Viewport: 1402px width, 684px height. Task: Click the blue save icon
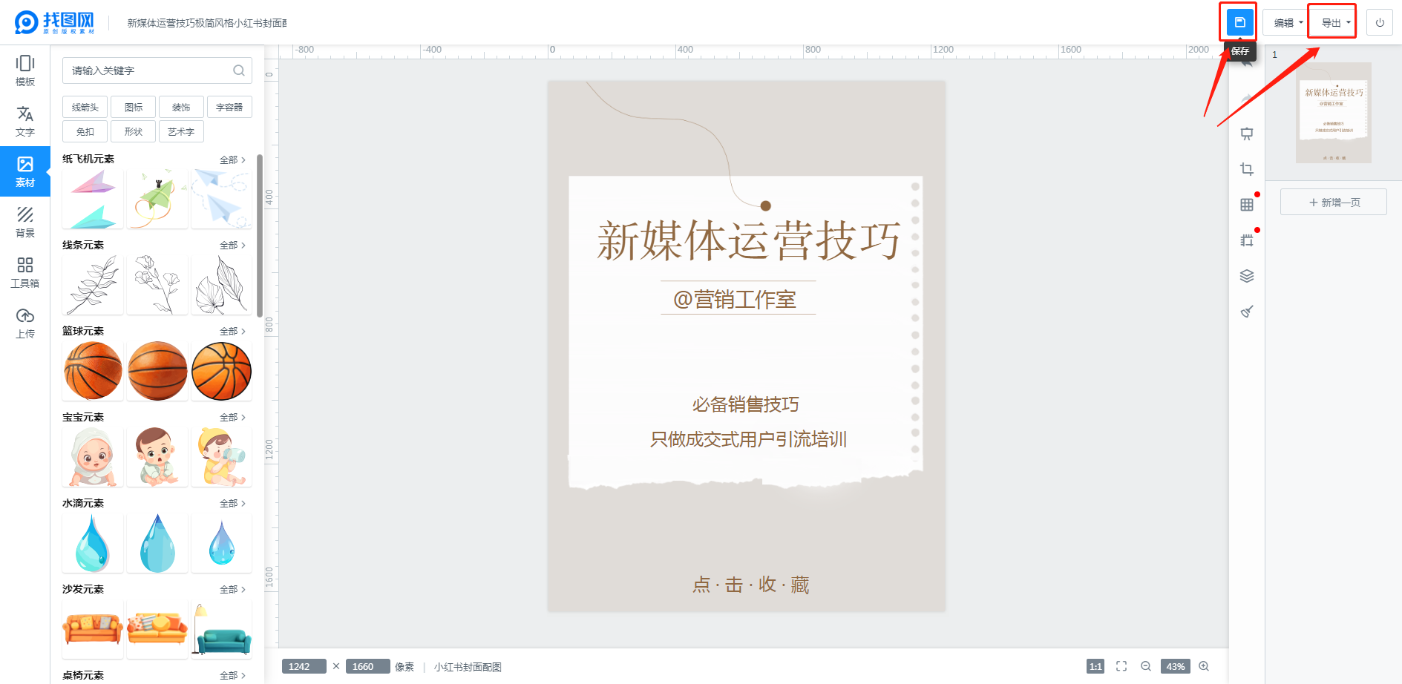(x=1239, y=22)
